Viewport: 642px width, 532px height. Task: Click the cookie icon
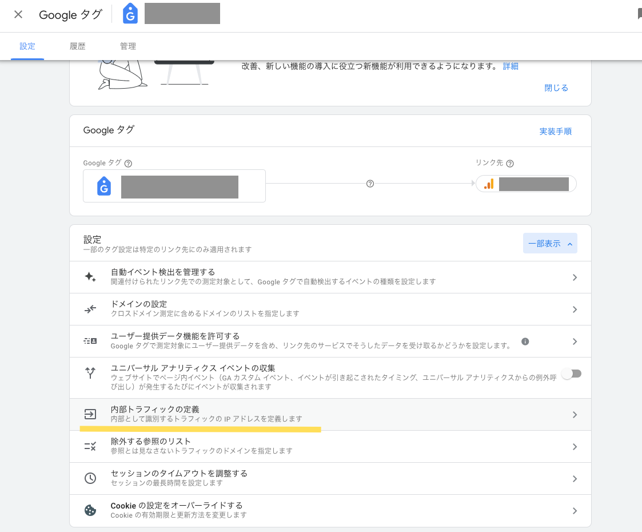90,510
